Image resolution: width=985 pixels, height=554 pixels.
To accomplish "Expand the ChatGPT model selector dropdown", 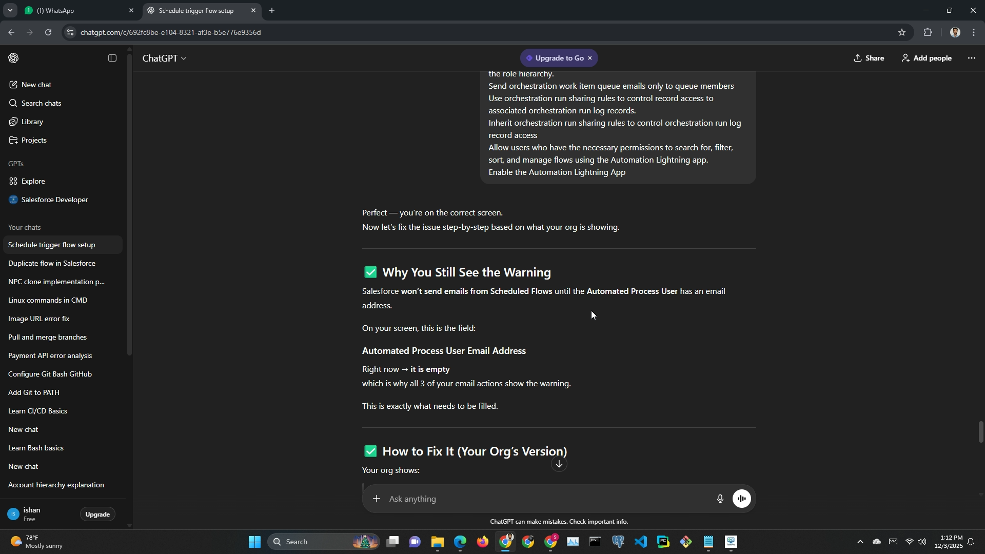I will [164, 58].
